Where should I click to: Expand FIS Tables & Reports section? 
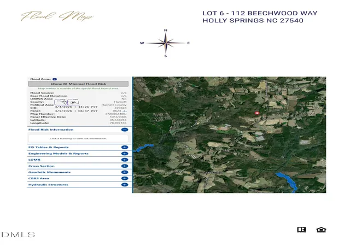pyautogui.click(x=125, y=148)
